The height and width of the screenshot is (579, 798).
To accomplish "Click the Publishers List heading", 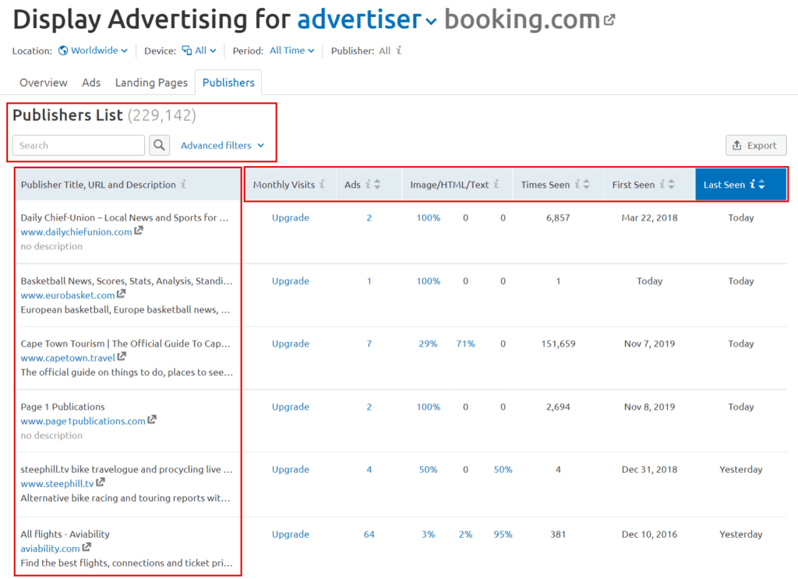I will [x=68, y=115].
